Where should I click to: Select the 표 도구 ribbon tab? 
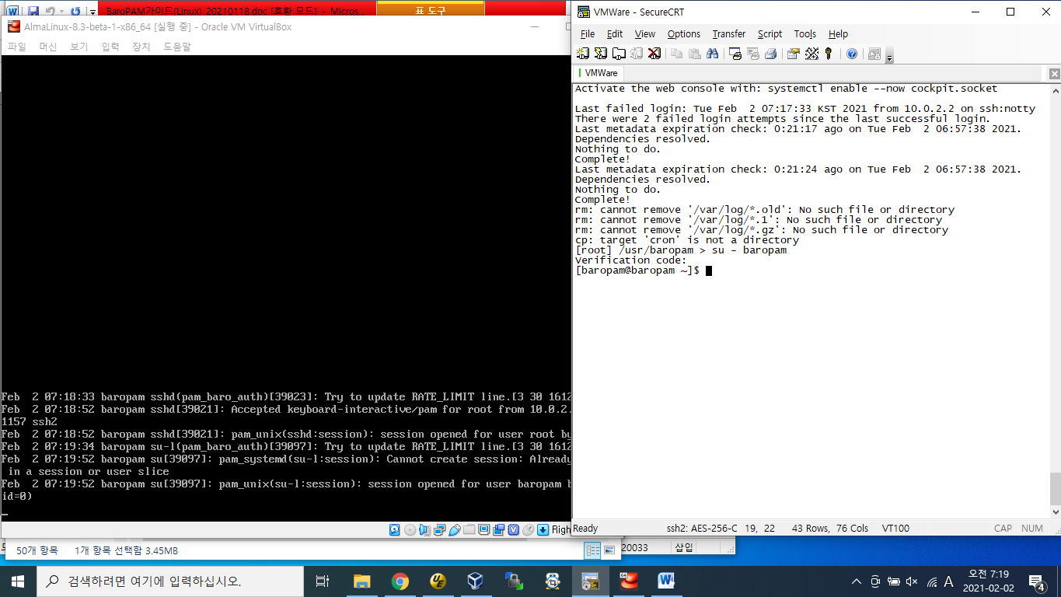tap(430, 11)
